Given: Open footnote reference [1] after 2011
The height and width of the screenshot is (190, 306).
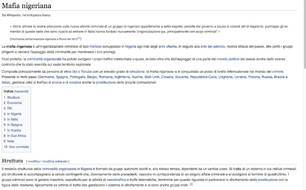Looking at the screenshot, I should (79, 38).
